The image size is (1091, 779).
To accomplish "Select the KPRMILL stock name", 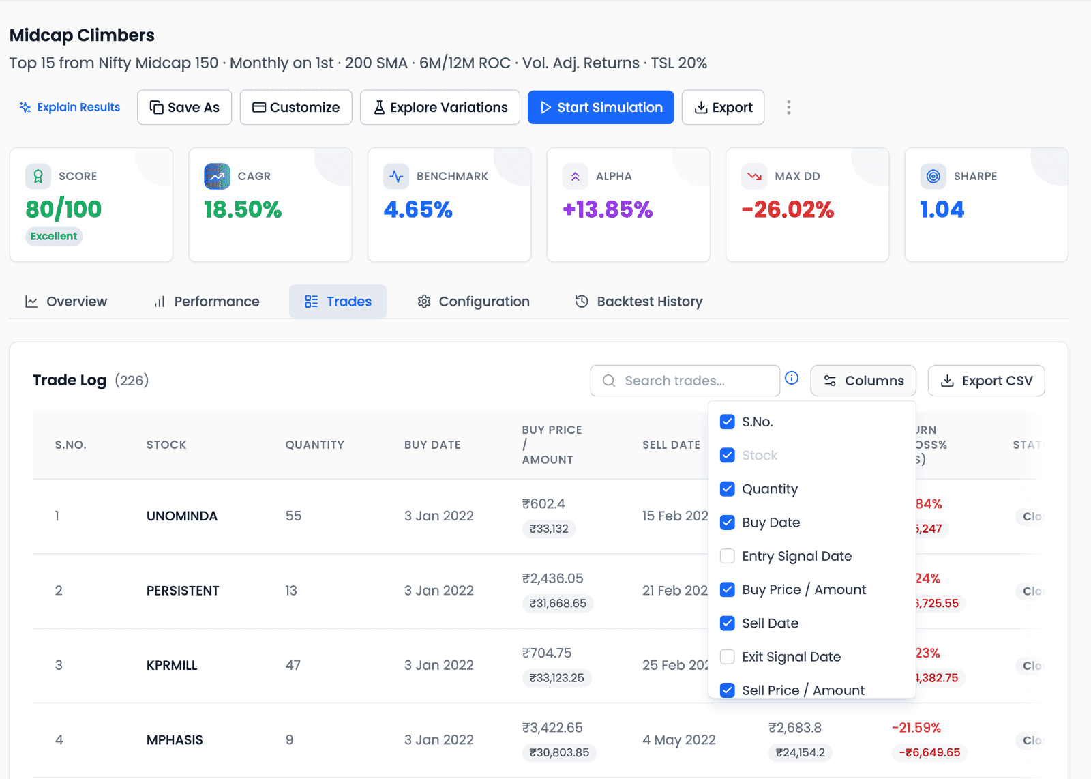I will [x=172, y=665].
